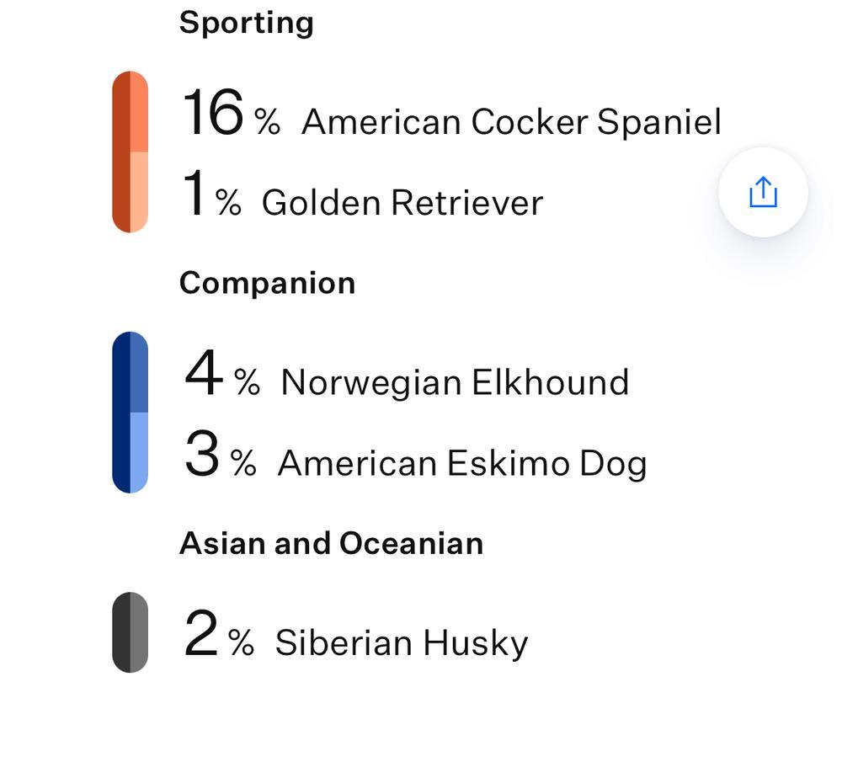The width and height of the screenshot is (842, 762).
Task: Click the Sporting group heading
Action: 246,23
